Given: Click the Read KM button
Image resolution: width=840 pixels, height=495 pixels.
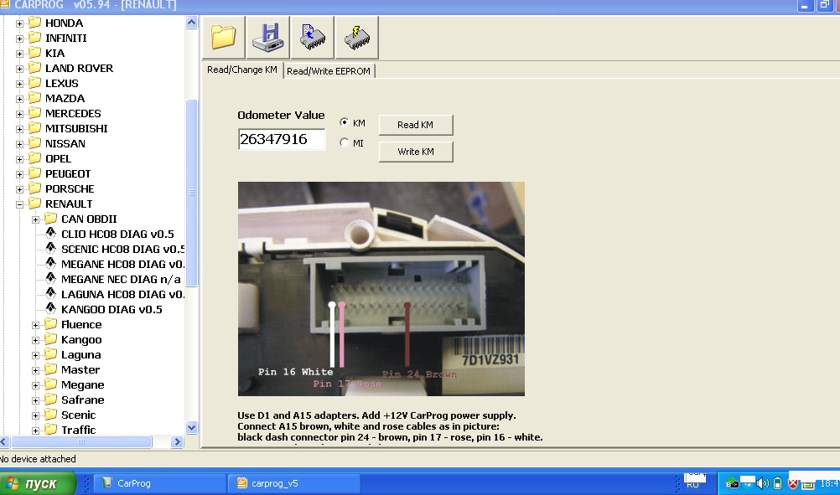Looking at the screenshot, I should pyautogui.click(x=416, y=125).
